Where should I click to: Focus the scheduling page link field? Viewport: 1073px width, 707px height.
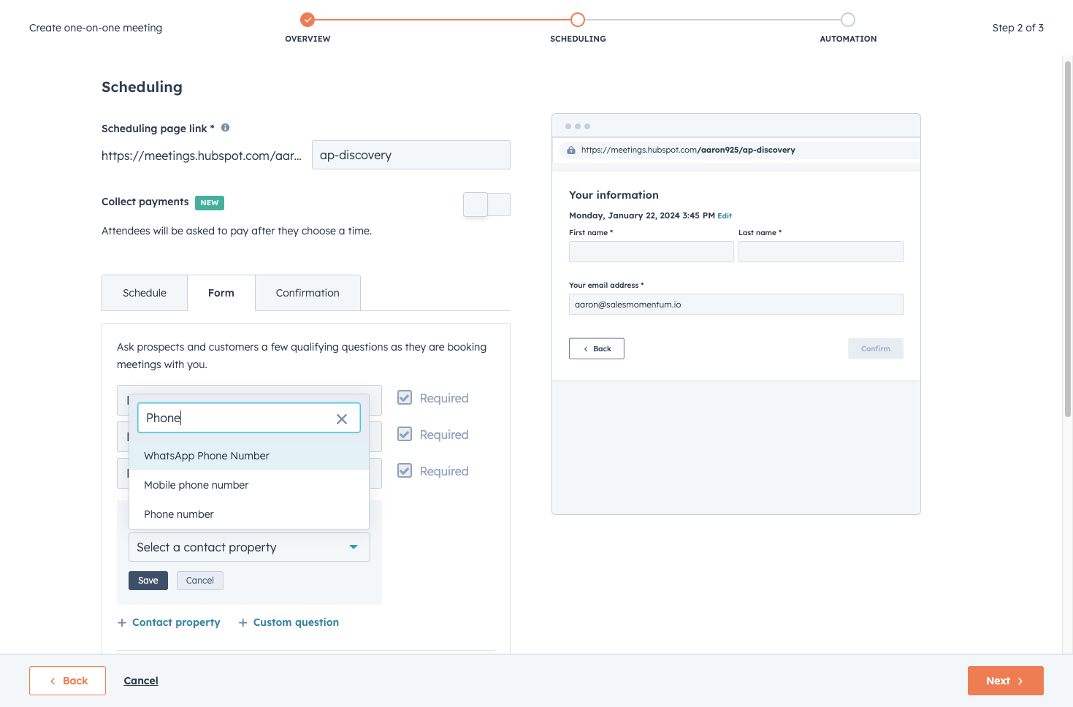coord(411,155)
